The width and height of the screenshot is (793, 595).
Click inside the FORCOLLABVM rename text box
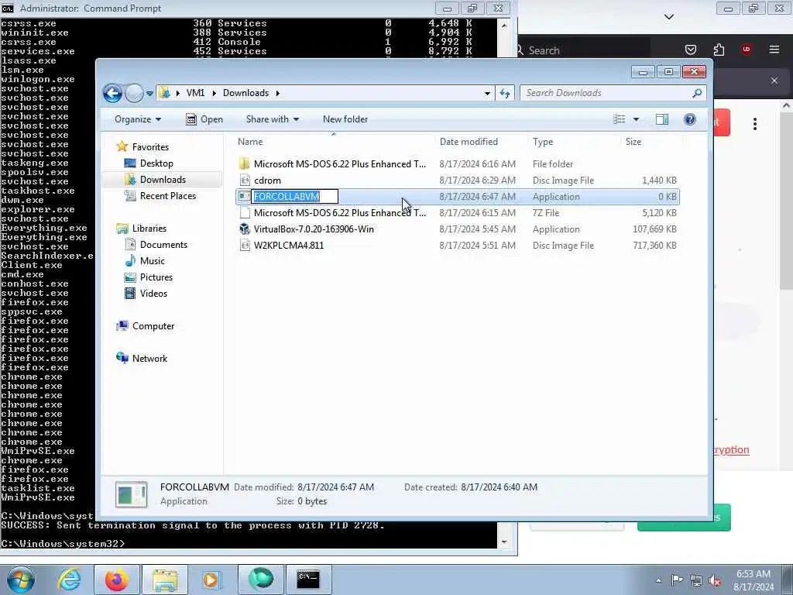tap(295, 196)
